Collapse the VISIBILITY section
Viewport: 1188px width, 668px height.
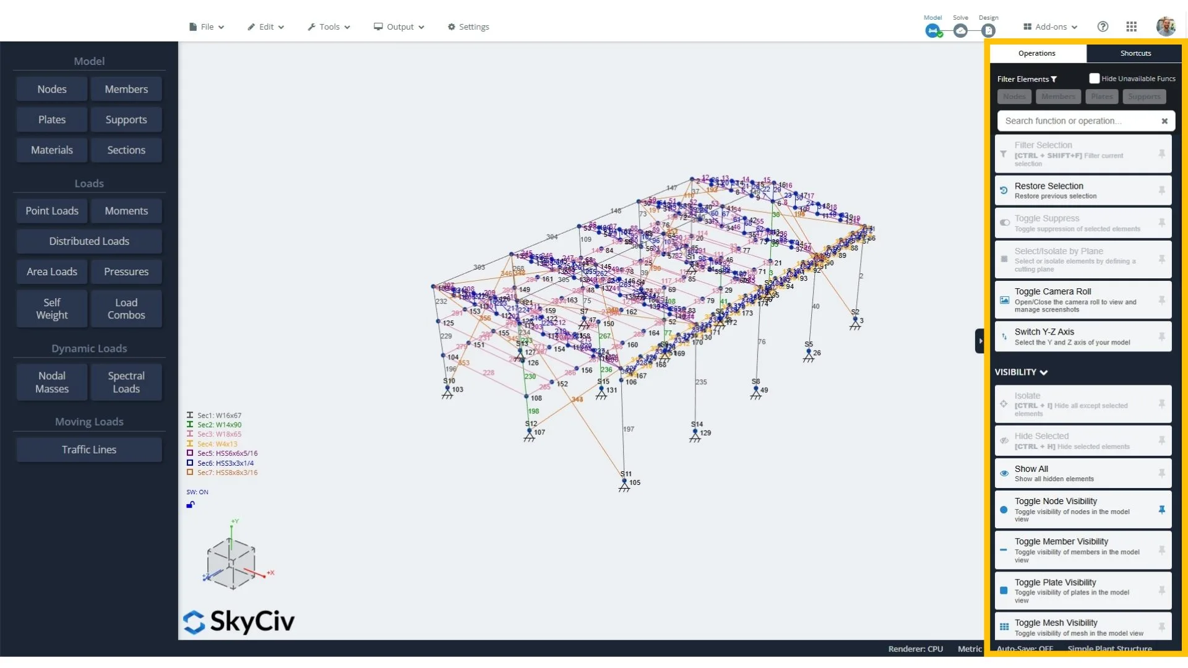[x=1021, y=372]
